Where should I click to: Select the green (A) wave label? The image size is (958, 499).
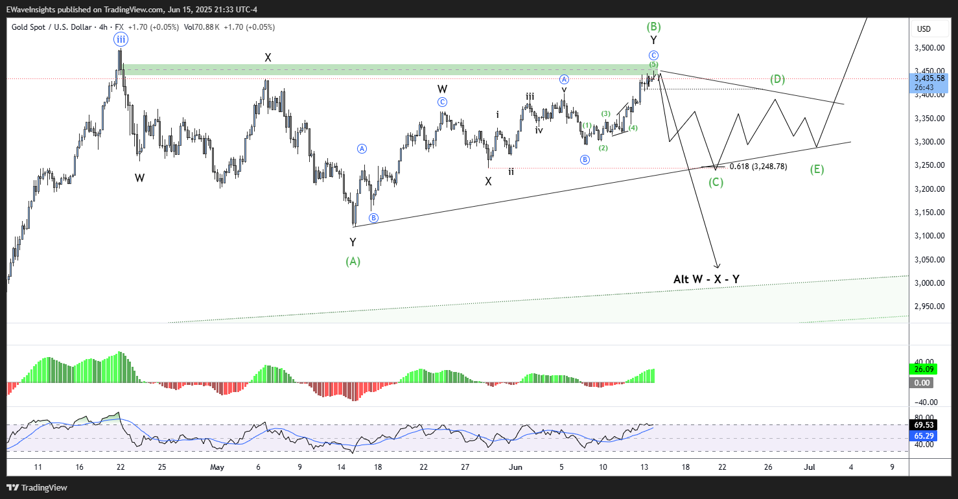(x=353, y=262)
